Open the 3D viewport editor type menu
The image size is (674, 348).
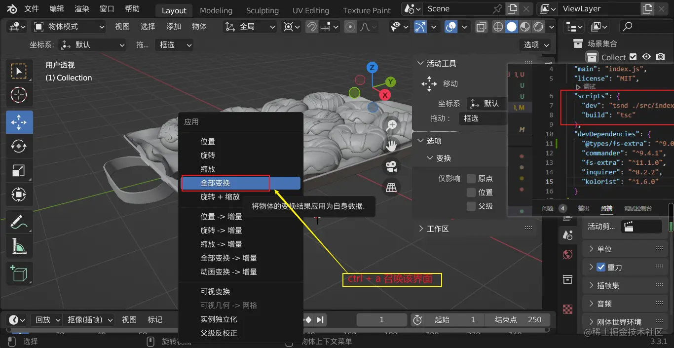16,27
